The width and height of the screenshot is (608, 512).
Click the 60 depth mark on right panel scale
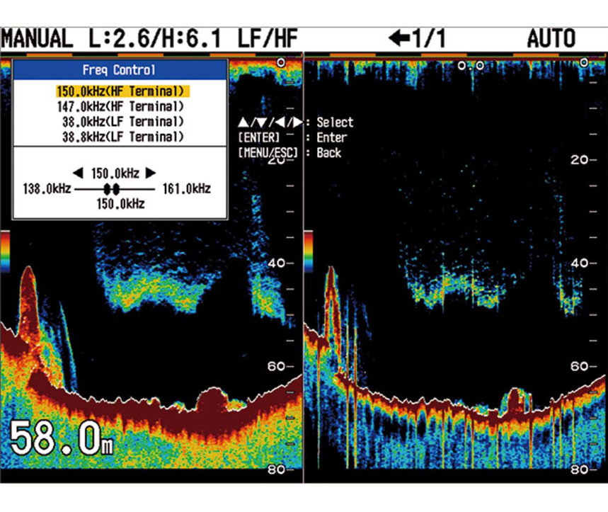click(580, 366)
